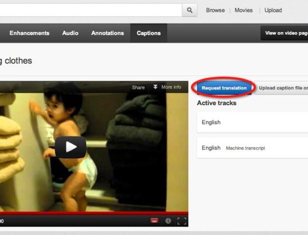Play the video with the center play button
308x235 pixels.
(x=71, y=147)
